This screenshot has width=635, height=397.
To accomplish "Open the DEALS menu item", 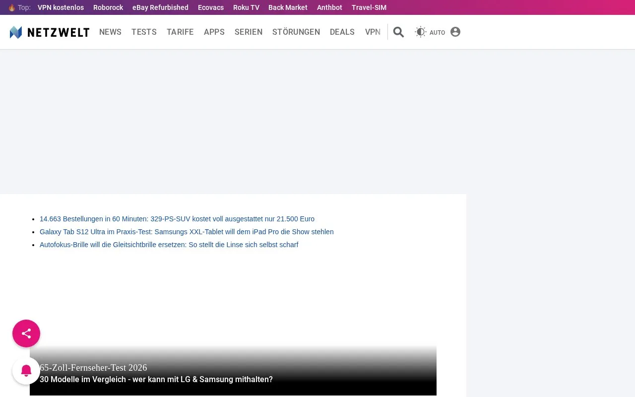I will pyautogui.click(x=342, y=32).
